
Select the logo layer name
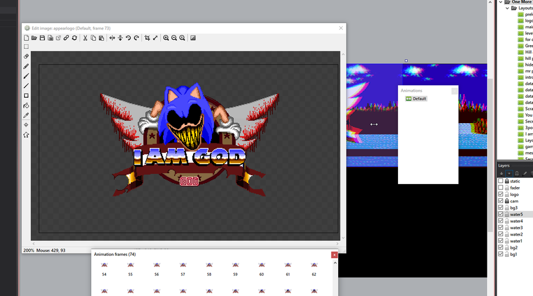[514, 194]
